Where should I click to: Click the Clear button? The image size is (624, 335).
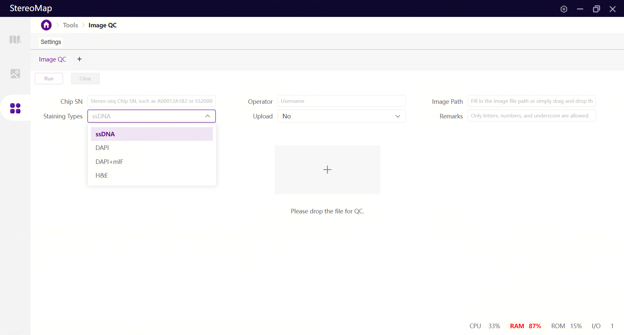coord(85,78)
